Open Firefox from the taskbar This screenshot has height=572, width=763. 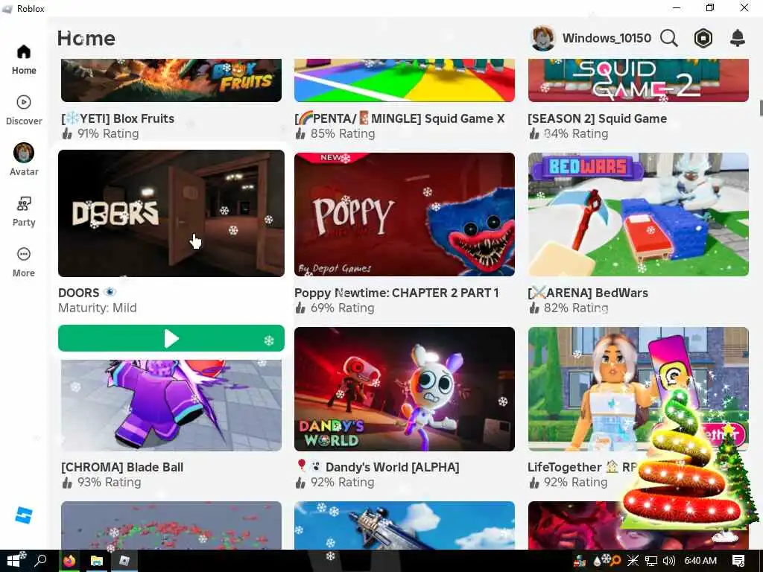click(x=69, y=561)
